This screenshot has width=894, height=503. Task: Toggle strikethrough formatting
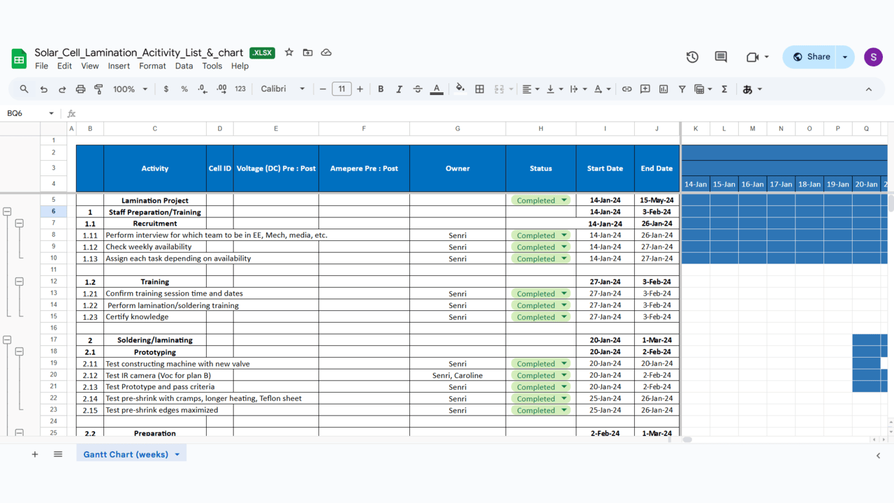coord(418,89)
